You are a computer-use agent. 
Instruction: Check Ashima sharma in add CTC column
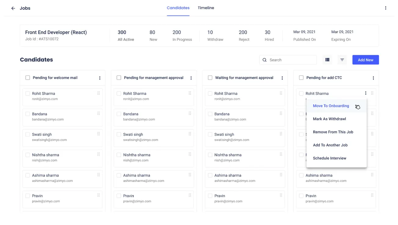[301, 175]
